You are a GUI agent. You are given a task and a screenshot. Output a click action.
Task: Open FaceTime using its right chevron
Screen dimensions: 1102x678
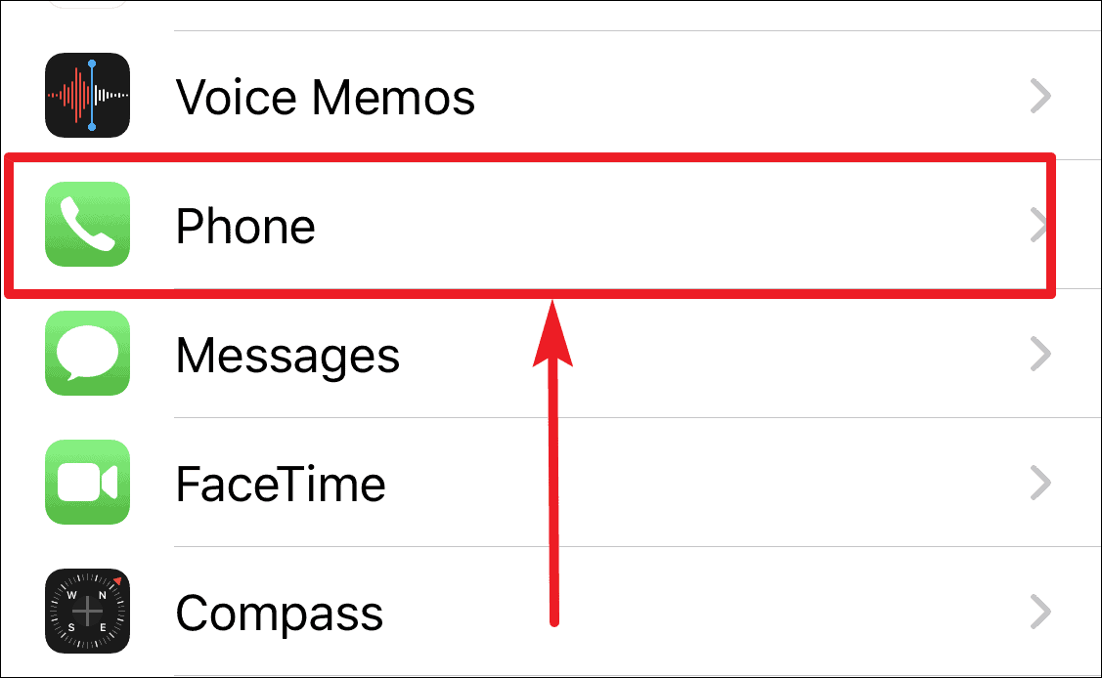[1040, 483]
